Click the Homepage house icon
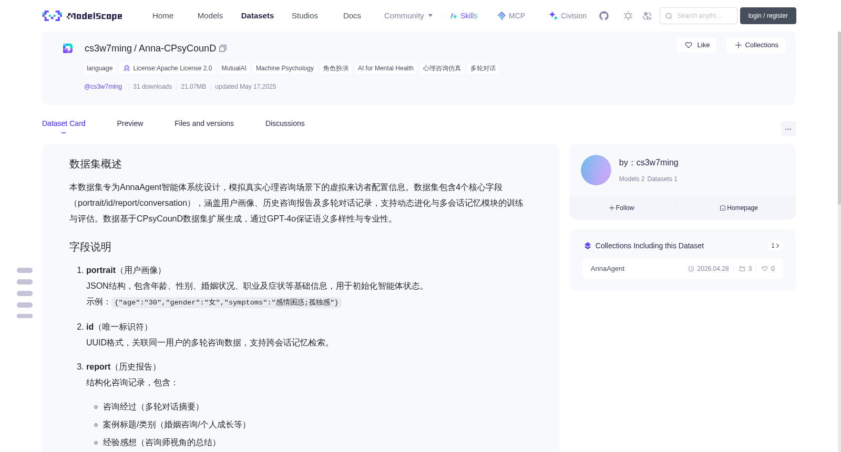The width and height of the screenshot is (841, 452). pyautogui.click(x=723, y=208)
